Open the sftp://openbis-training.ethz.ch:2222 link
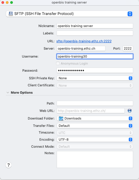 (84, 41)
